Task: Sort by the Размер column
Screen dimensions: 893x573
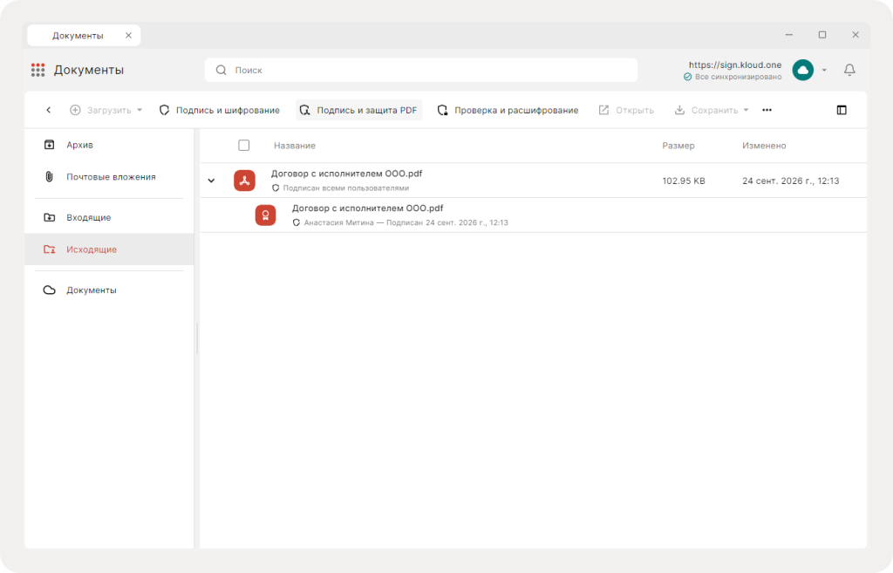Action: point(678,146)
